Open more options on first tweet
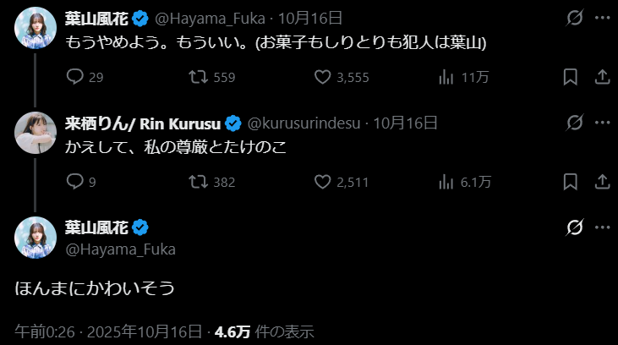The image size is (618, 345). point(603,18)
